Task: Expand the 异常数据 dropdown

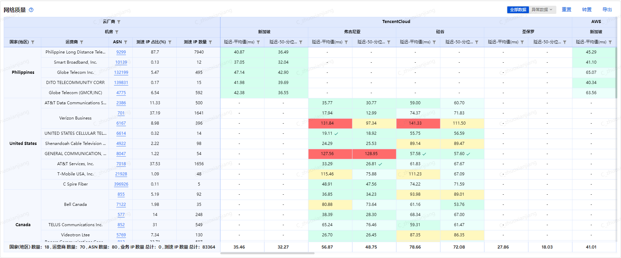Action: (x=542, y=10)
